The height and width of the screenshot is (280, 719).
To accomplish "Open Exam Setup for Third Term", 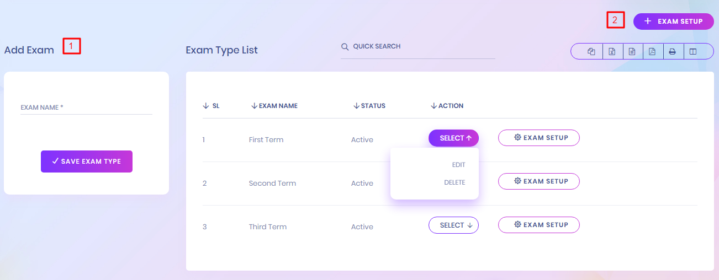I will coord(538,225).
